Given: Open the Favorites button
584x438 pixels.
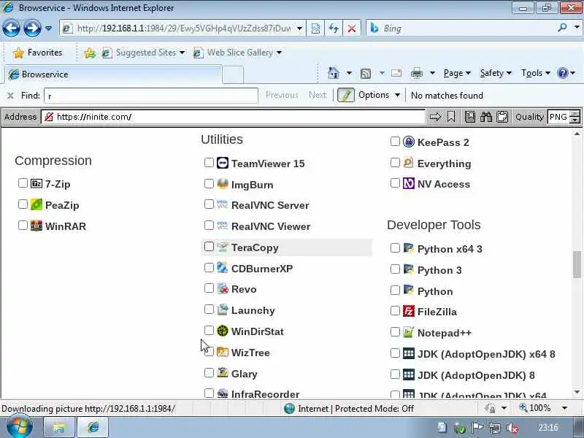Looking at the screenshot, I should 37,53.
